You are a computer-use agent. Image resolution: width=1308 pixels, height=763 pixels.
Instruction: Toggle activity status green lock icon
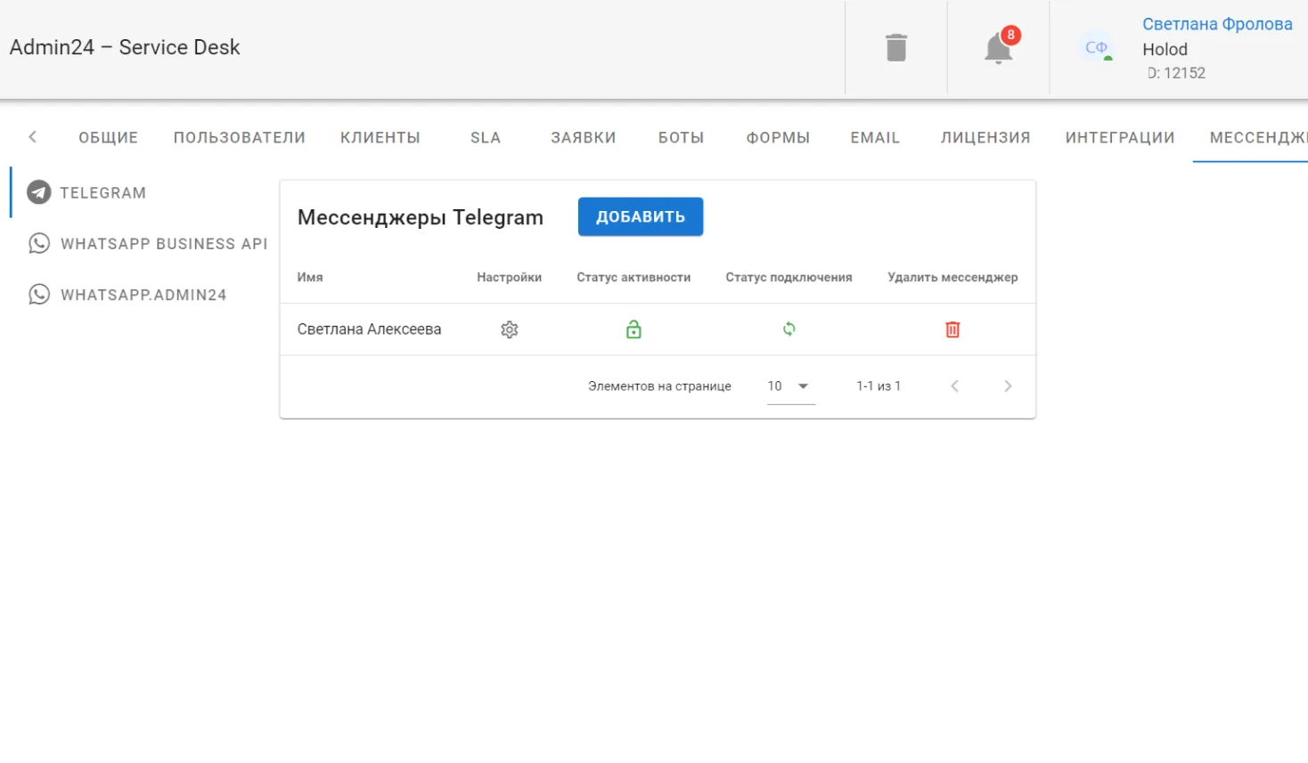coord(634,329)
